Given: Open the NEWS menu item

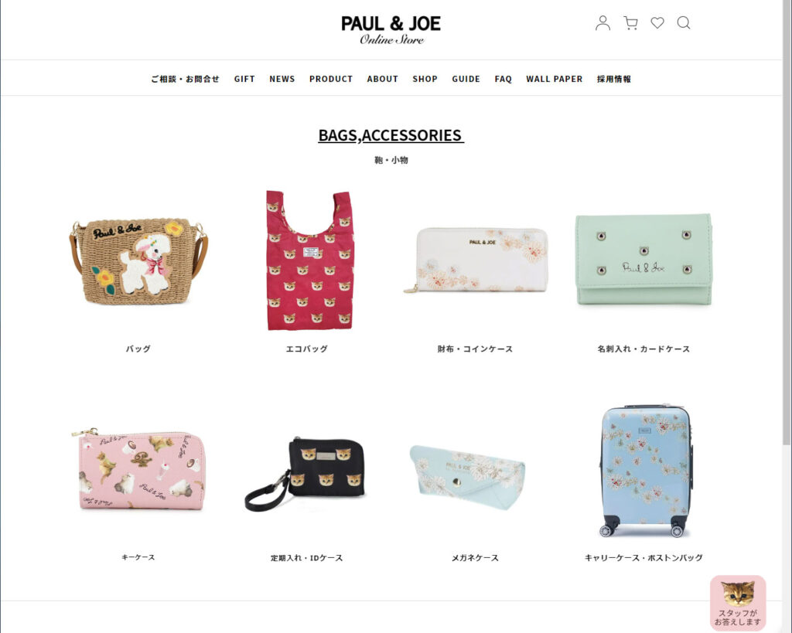Looking at the screenshot, I should coord(282,79).
